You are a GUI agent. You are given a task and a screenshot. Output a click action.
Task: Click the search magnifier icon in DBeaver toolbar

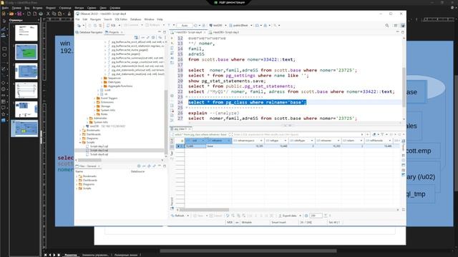(387, 26)
